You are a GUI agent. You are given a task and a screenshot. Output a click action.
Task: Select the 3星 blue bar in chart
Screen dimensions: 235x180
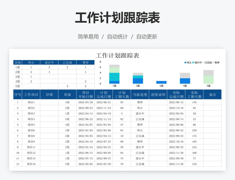click(x=161, y=82)
